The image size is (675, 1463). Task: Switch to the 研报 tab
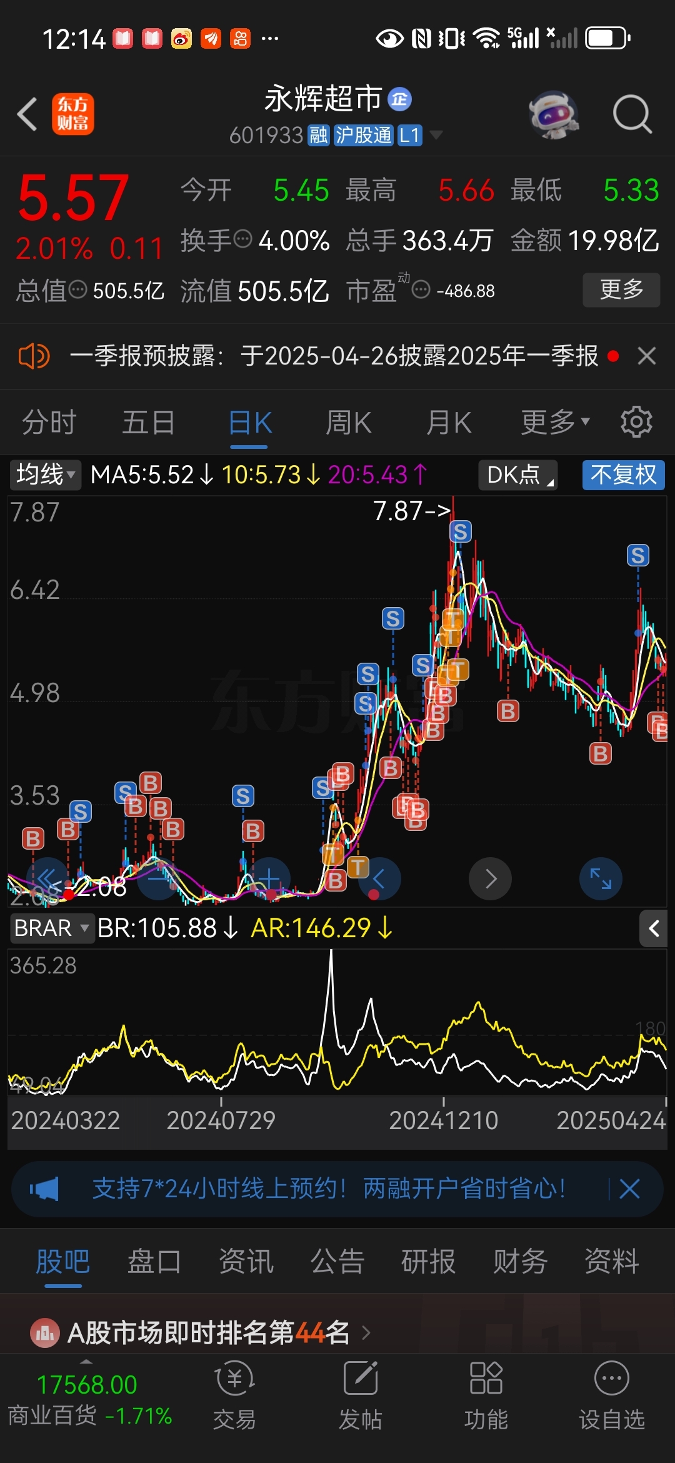(429, 1261)
